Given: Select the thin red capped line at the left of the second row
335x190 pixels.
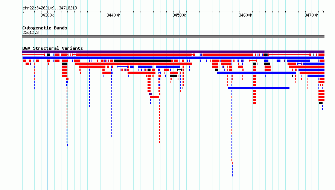Looking at the screenshot, I should point(33,55).
